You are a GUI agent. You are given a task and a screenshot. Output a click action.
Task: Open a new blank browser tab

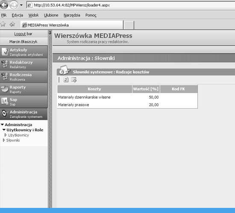pyautogui.click(x=129, y=25)
